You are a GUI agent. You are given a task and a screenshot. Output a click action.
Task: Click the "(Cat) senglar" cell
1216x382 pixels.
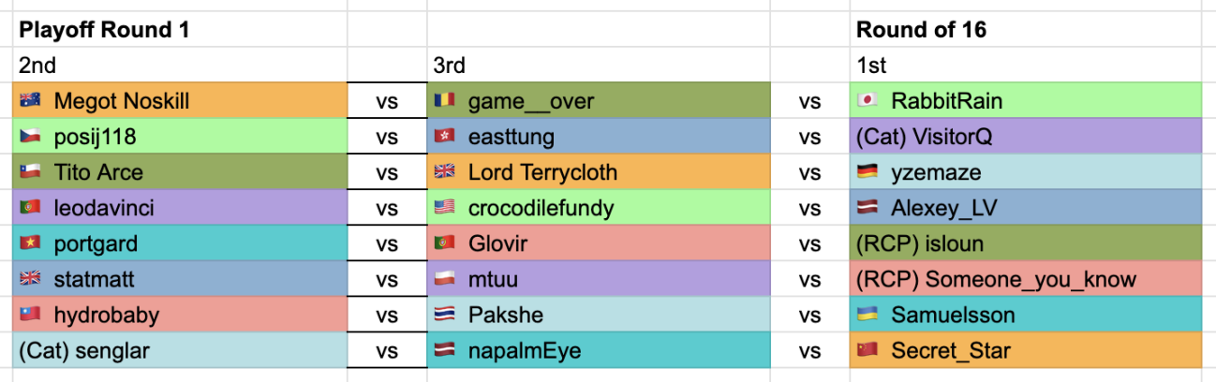point(180,351)
